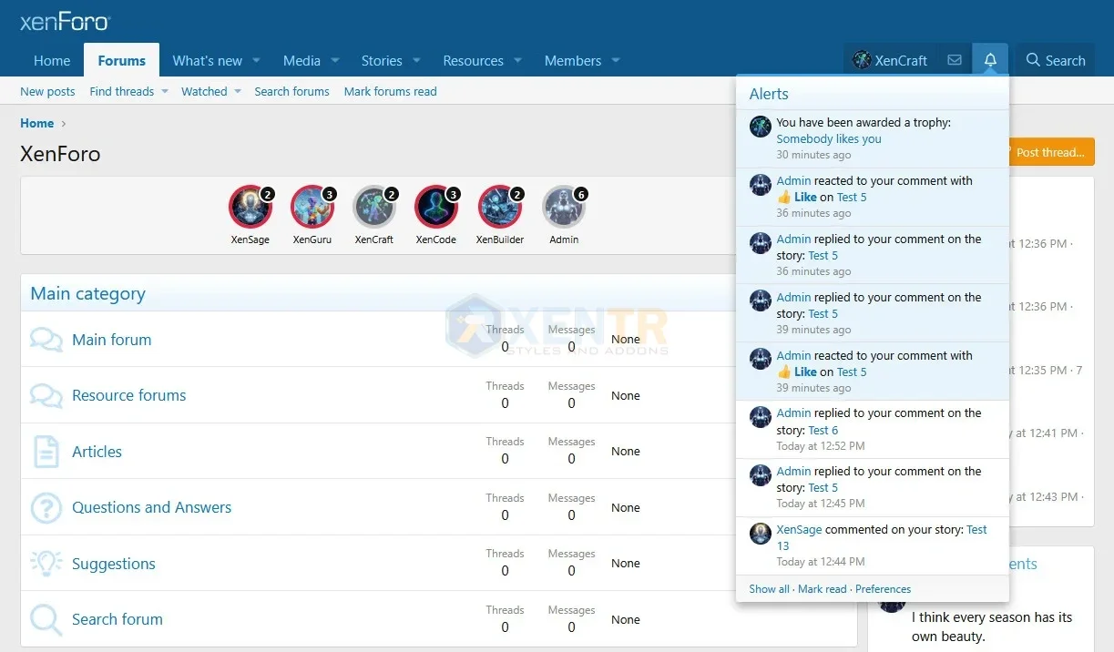Viewport: 1114px width, 652px height.
Task: Open 'Somebody likes you' trophy link
Action: pyautogui.click(x=829, y=139)
